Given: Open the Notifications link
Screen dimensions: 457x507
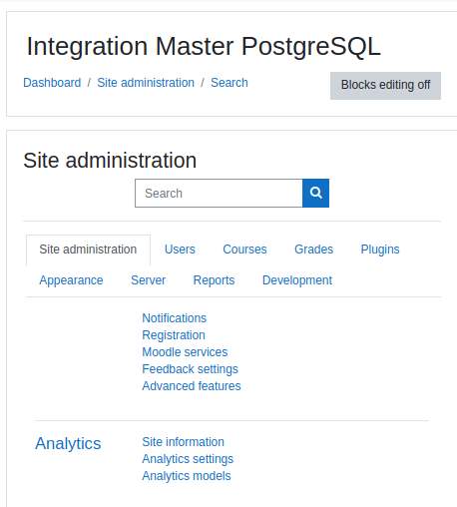Looking at the screenshot, I should point(175,318).
